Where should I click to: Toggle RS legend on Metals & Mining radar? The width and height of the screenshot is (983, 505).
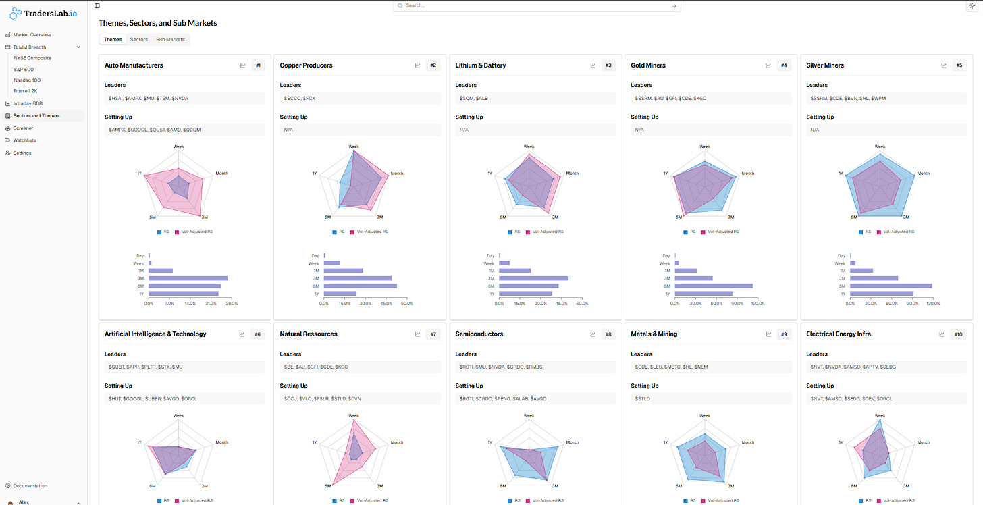(689, 500)
